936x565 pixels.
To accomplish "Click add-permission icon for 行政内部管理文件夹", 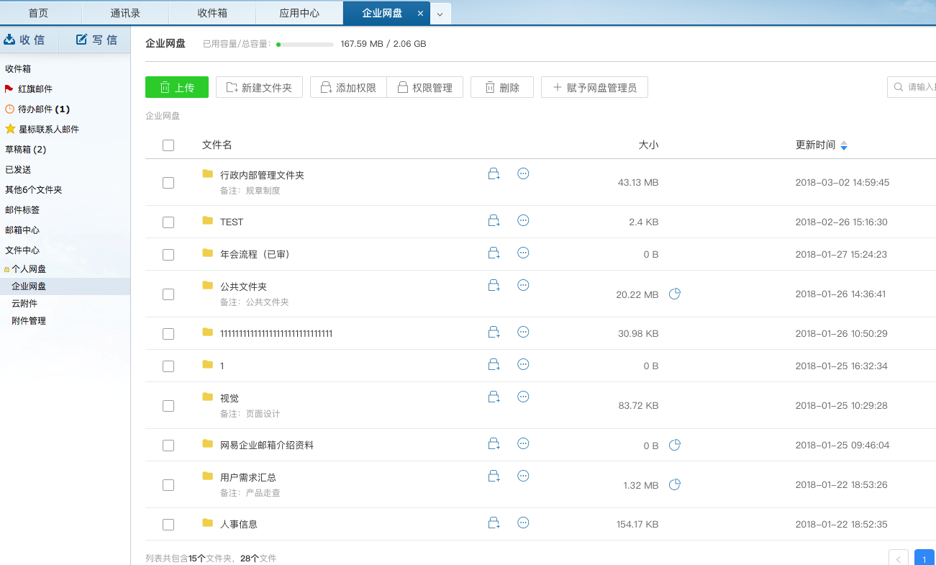I will coord(494,174).
